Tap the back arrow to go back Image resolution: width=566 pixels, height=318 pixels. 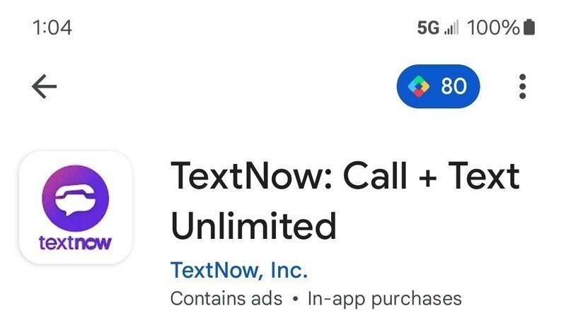[44, 86]
